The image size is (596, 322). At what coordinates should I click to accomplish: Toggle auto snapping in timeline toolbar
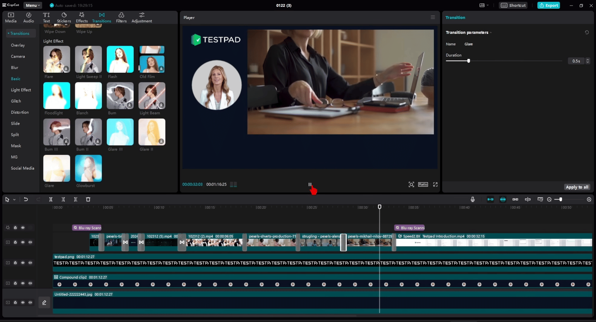[x=503, y=199]
